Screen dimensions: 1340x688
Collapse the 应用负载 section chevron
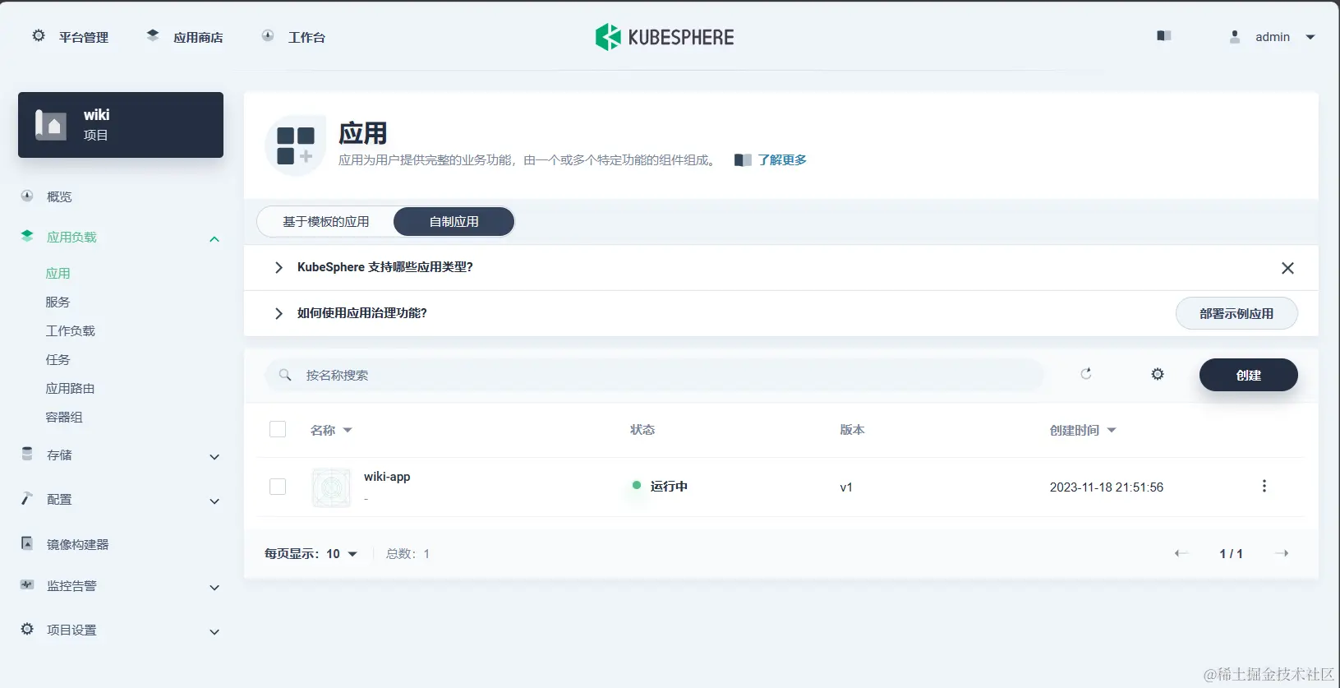(214, 239)
